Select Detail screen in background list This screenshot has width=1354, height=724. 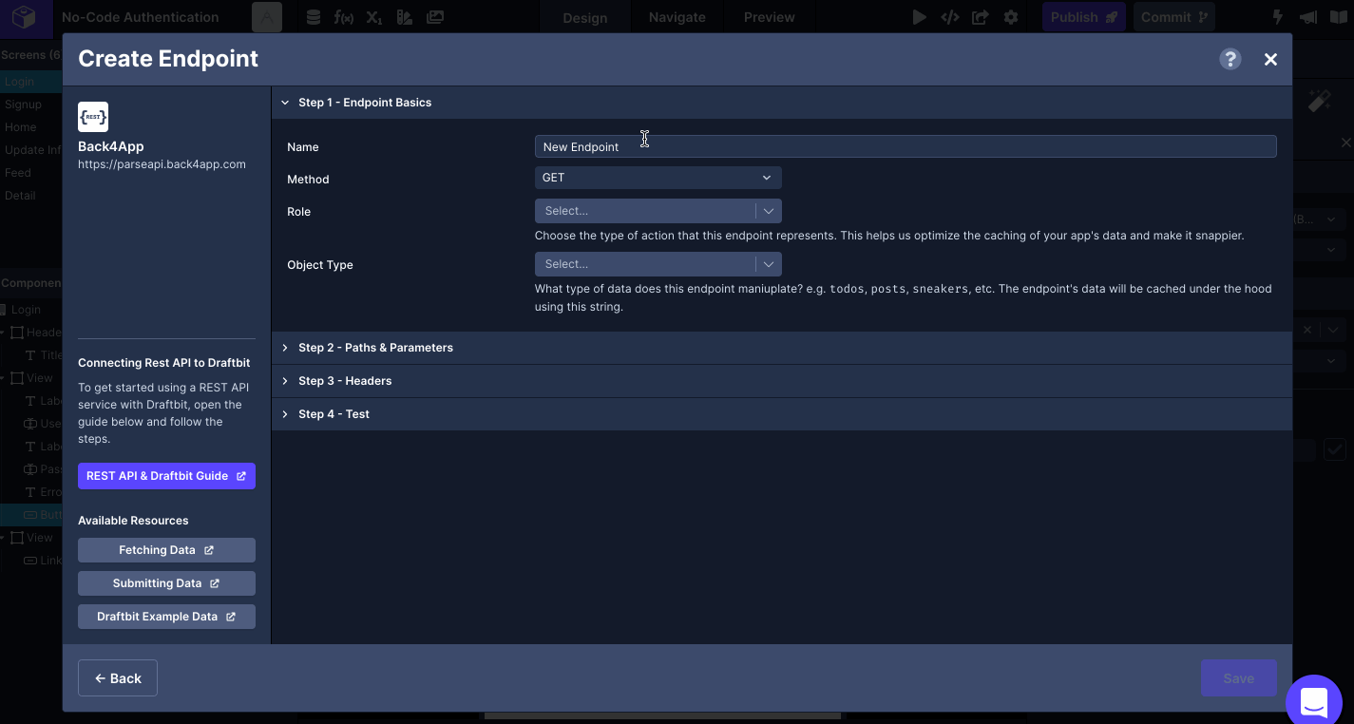coord(20,196)
